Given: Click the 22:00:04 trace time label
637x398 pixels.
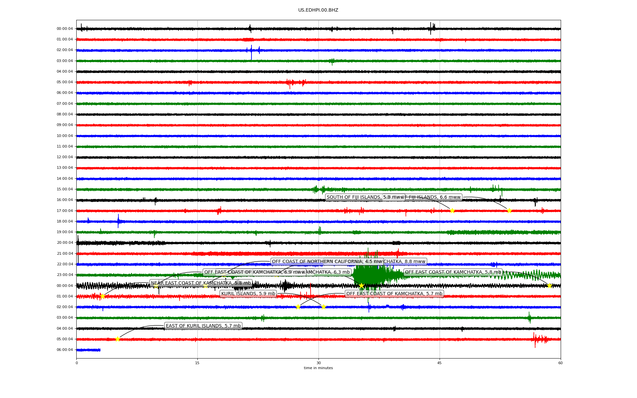Looking at the screenshot, I should pos(65,264).
